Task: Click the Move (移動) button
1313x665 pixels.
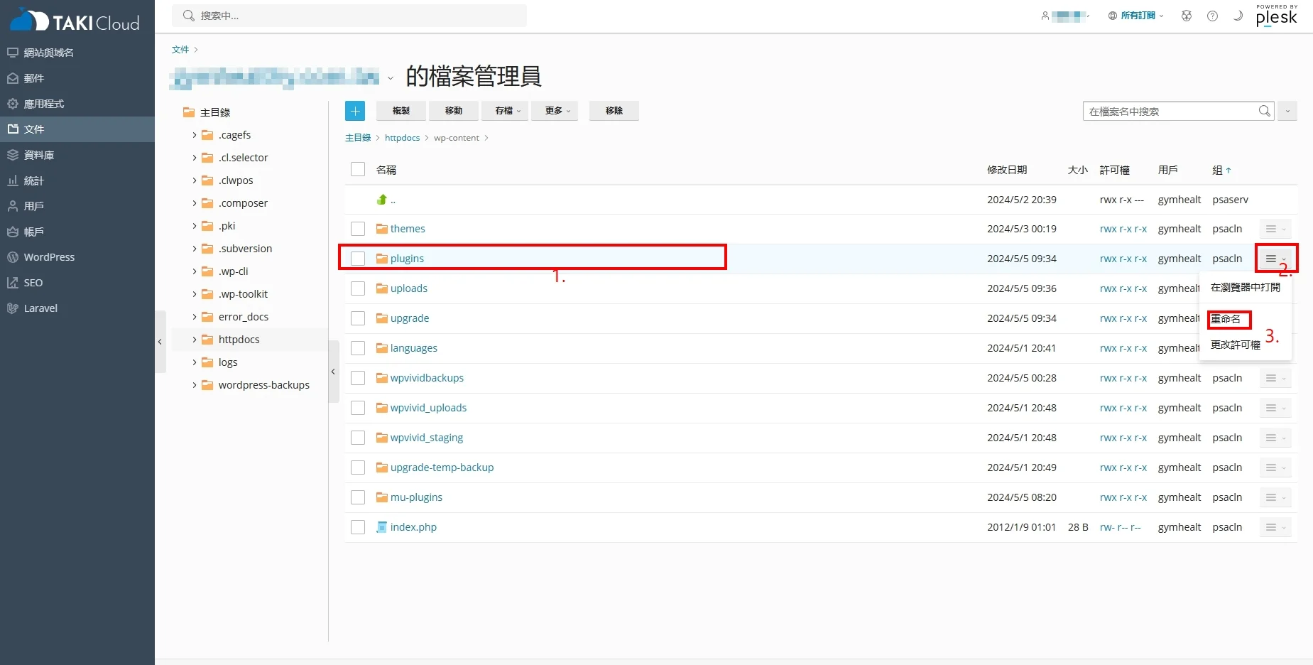Action: 454,111
